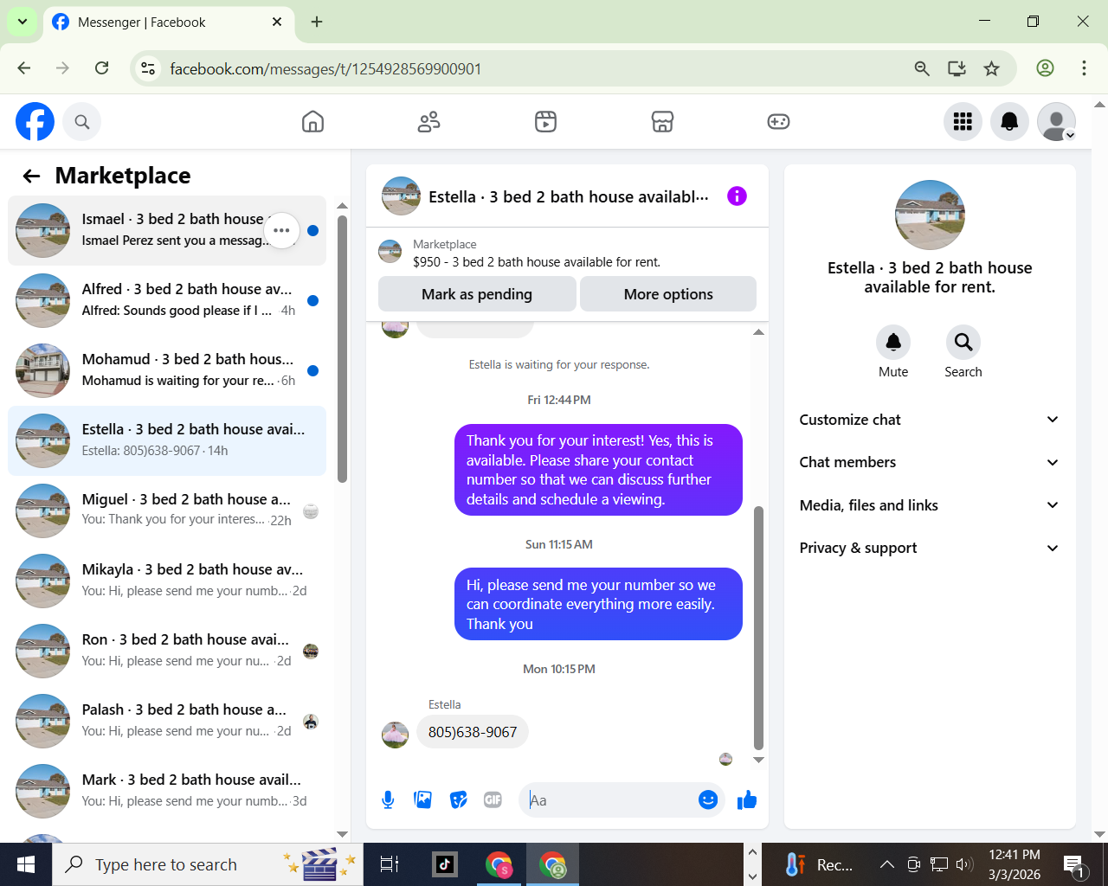
Task: Reload the page in Chrome
Action: (x=102, y=68)
